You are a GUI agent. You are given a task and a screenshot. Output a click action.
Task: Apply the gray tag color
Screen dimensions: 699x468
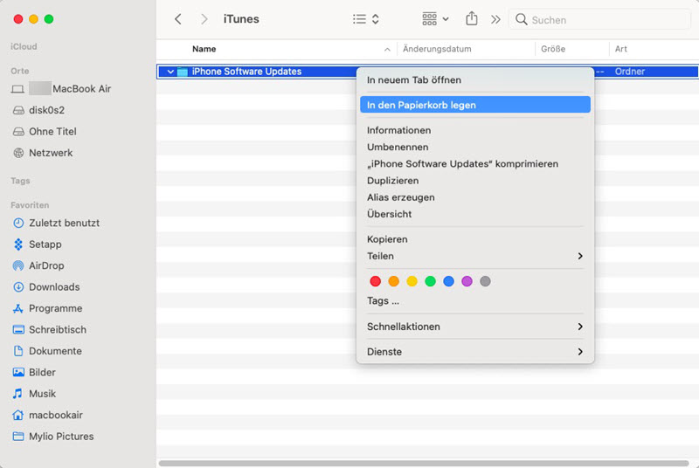(485, 281)
